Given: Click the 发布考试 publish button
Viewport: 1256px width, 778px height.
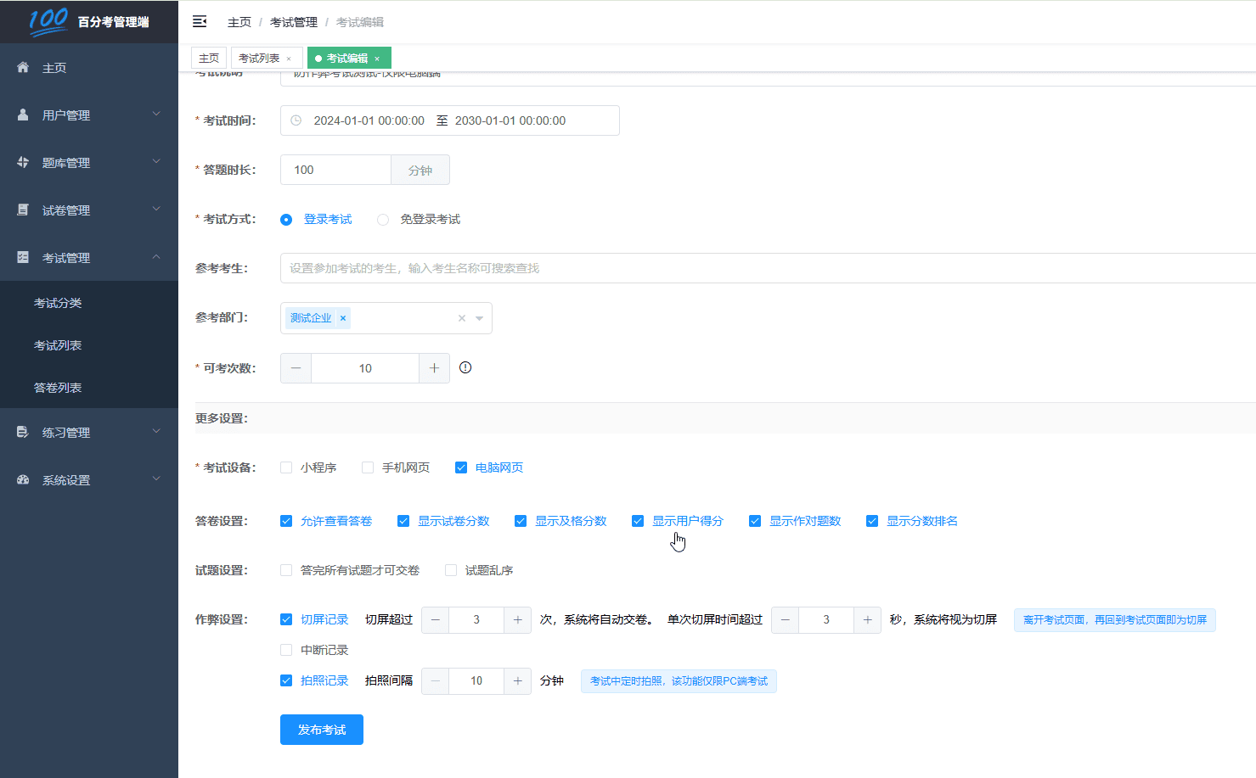Looking at the screenshot, I should click(x=321, y=729).
